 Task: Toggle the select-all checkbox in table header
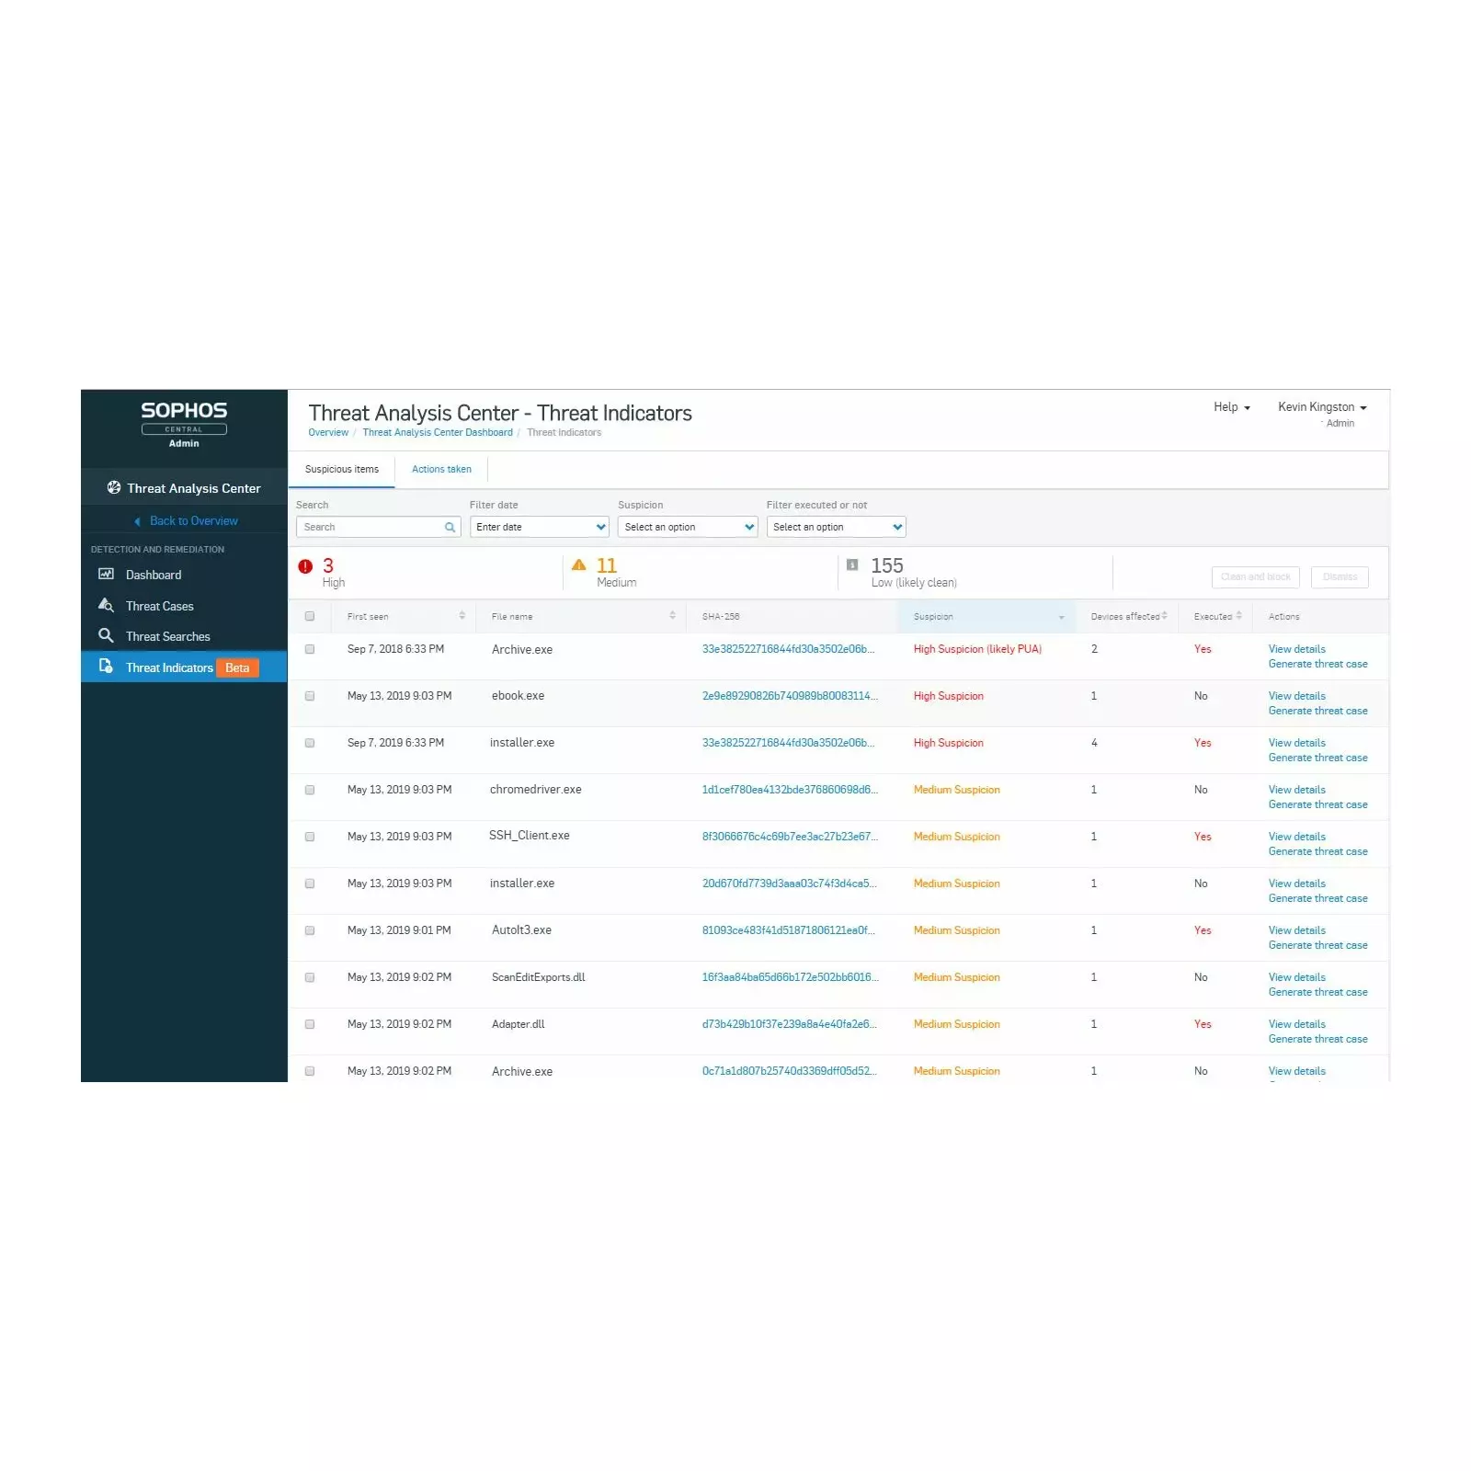click(x=310, y=616)
